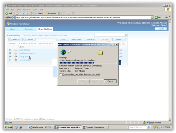Click the Select All button

click(x=15, y=39)
